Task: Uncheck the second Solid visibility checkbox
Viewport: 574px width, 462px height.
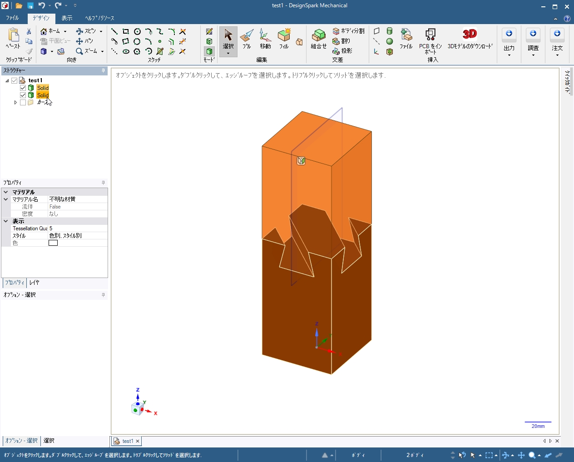Action: 23,95
